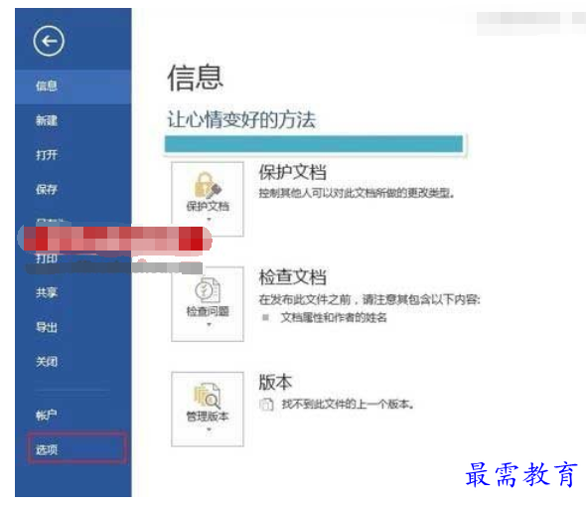
Task: Click text 找不到此文件的上一个版本
Action: (348, 405)
